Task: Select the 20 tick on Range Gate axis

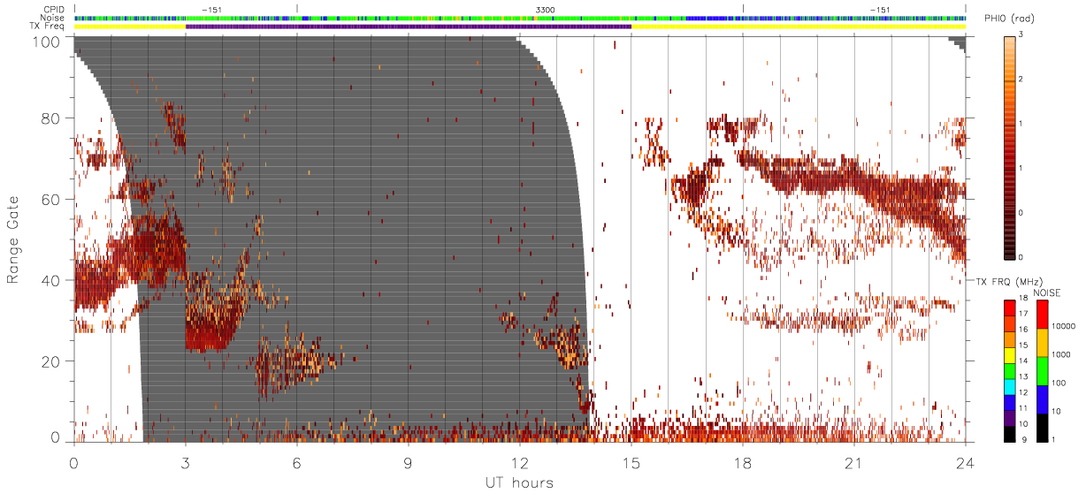Action: coord(51,361)
